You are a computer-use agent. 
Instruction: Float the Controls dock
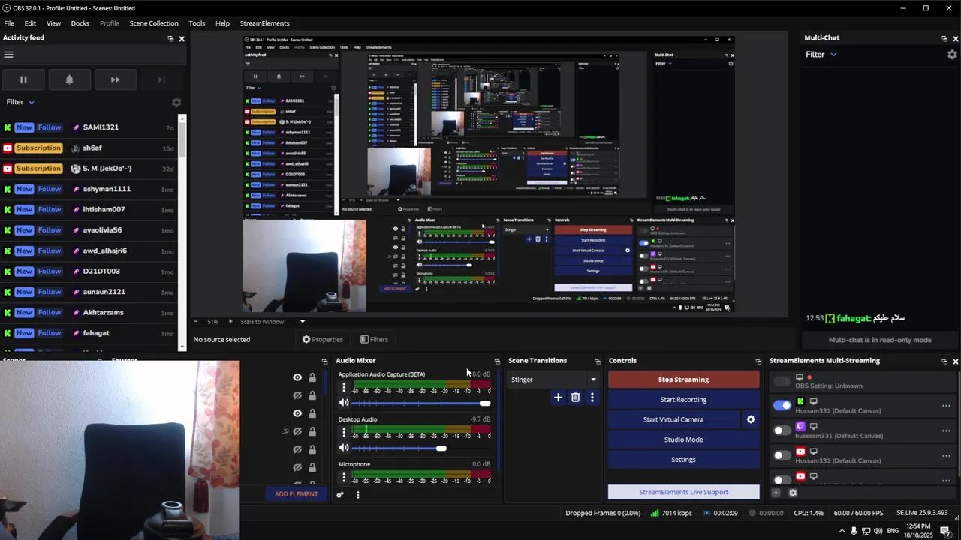click(x=758, y=361)
